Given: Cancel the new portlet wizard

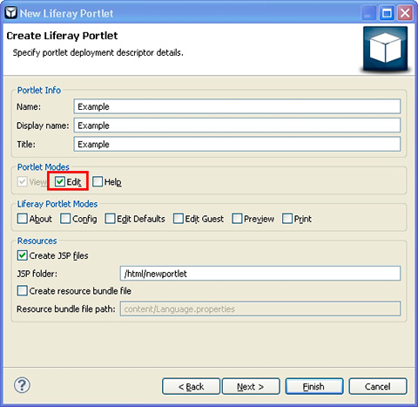Looking at the screenshot, I should [378, 386].
